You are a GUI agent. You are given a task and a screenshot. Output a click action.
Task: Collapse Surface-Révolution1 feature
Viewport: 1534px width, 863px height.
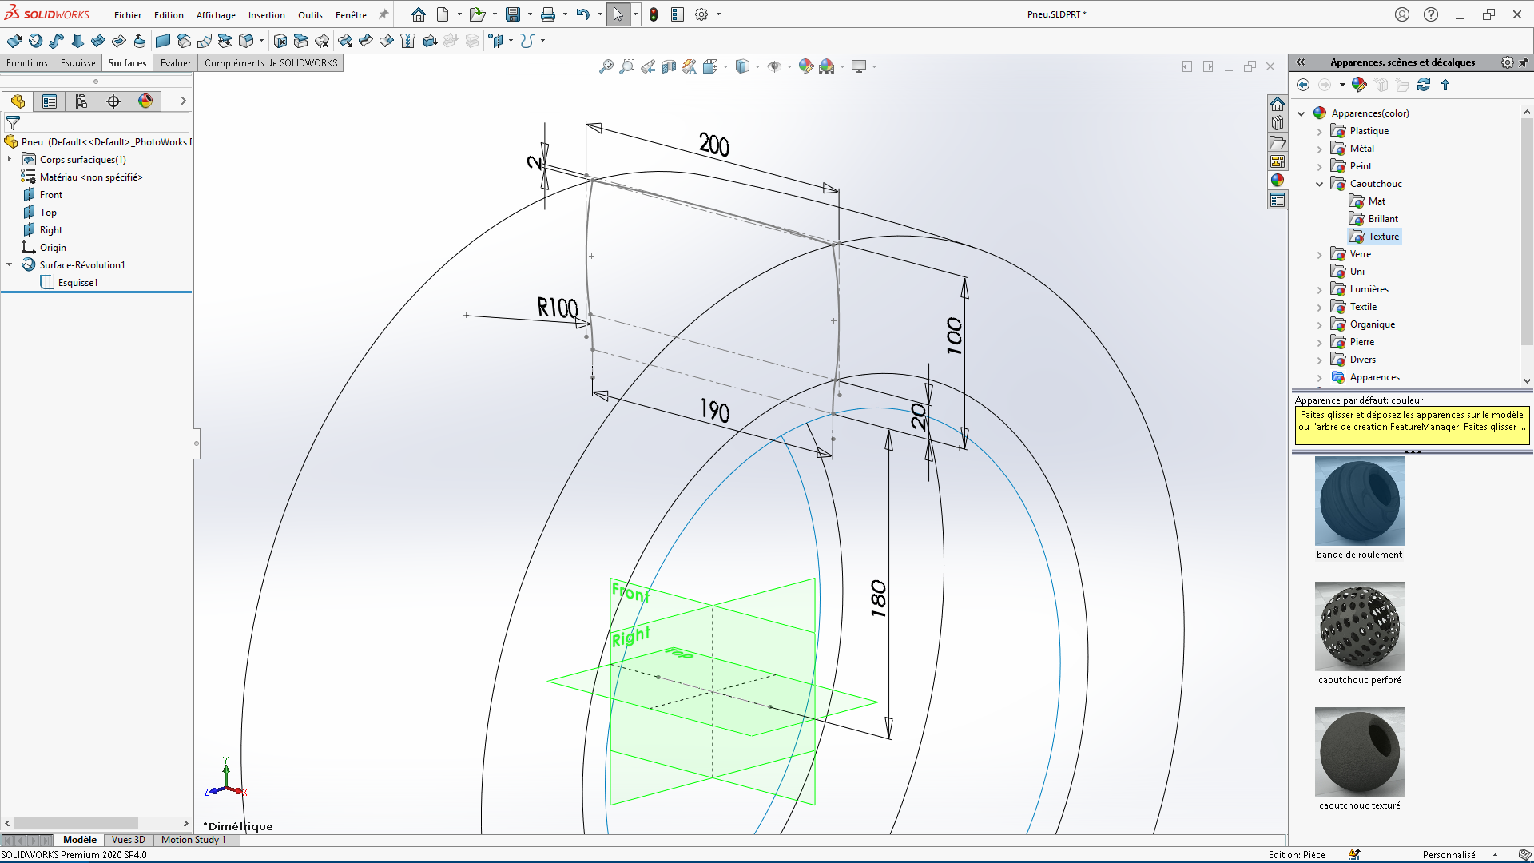(10, 265)
